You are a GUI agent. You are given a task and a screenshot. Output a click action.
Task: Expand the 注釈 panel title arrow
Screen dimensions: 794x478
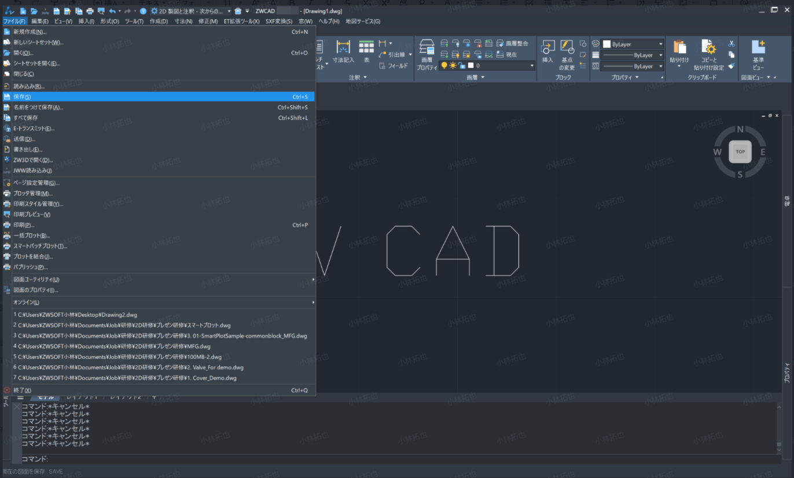click(365, 77)
